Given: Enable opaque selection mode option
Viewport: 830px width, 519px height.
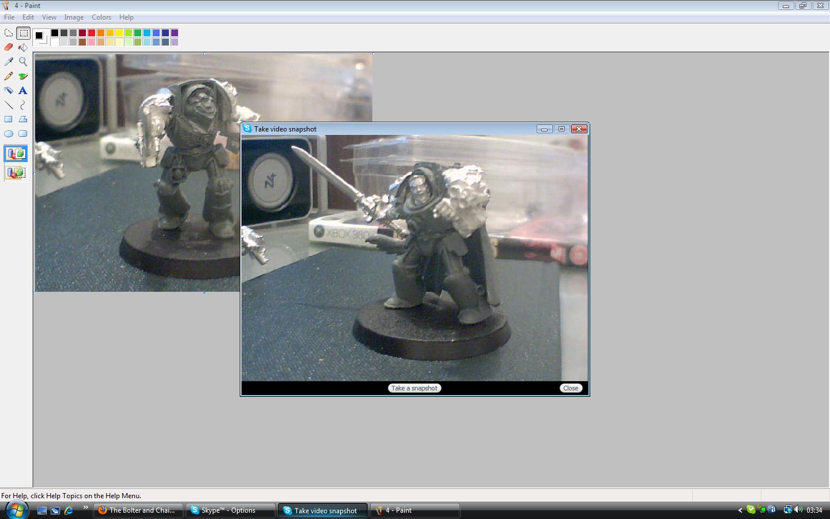Looking at the screenshot, I should 16,154.
